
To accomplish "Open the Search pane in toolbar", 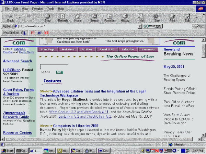I will coord(94,17).
